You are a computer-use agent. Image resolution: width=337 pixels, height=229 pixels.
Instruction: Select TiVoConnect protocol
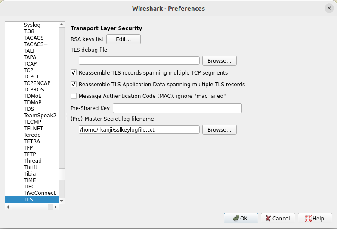point(32,193)
